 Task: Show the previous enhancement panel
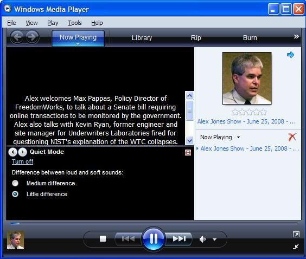point(12,152)
